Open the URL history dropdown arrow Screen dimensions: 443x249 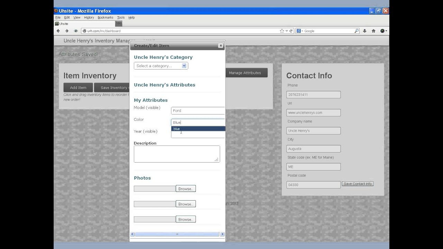287,31
